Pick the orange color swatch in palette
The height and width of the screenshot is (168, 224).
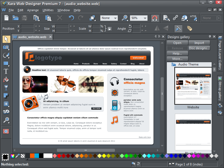32,156
